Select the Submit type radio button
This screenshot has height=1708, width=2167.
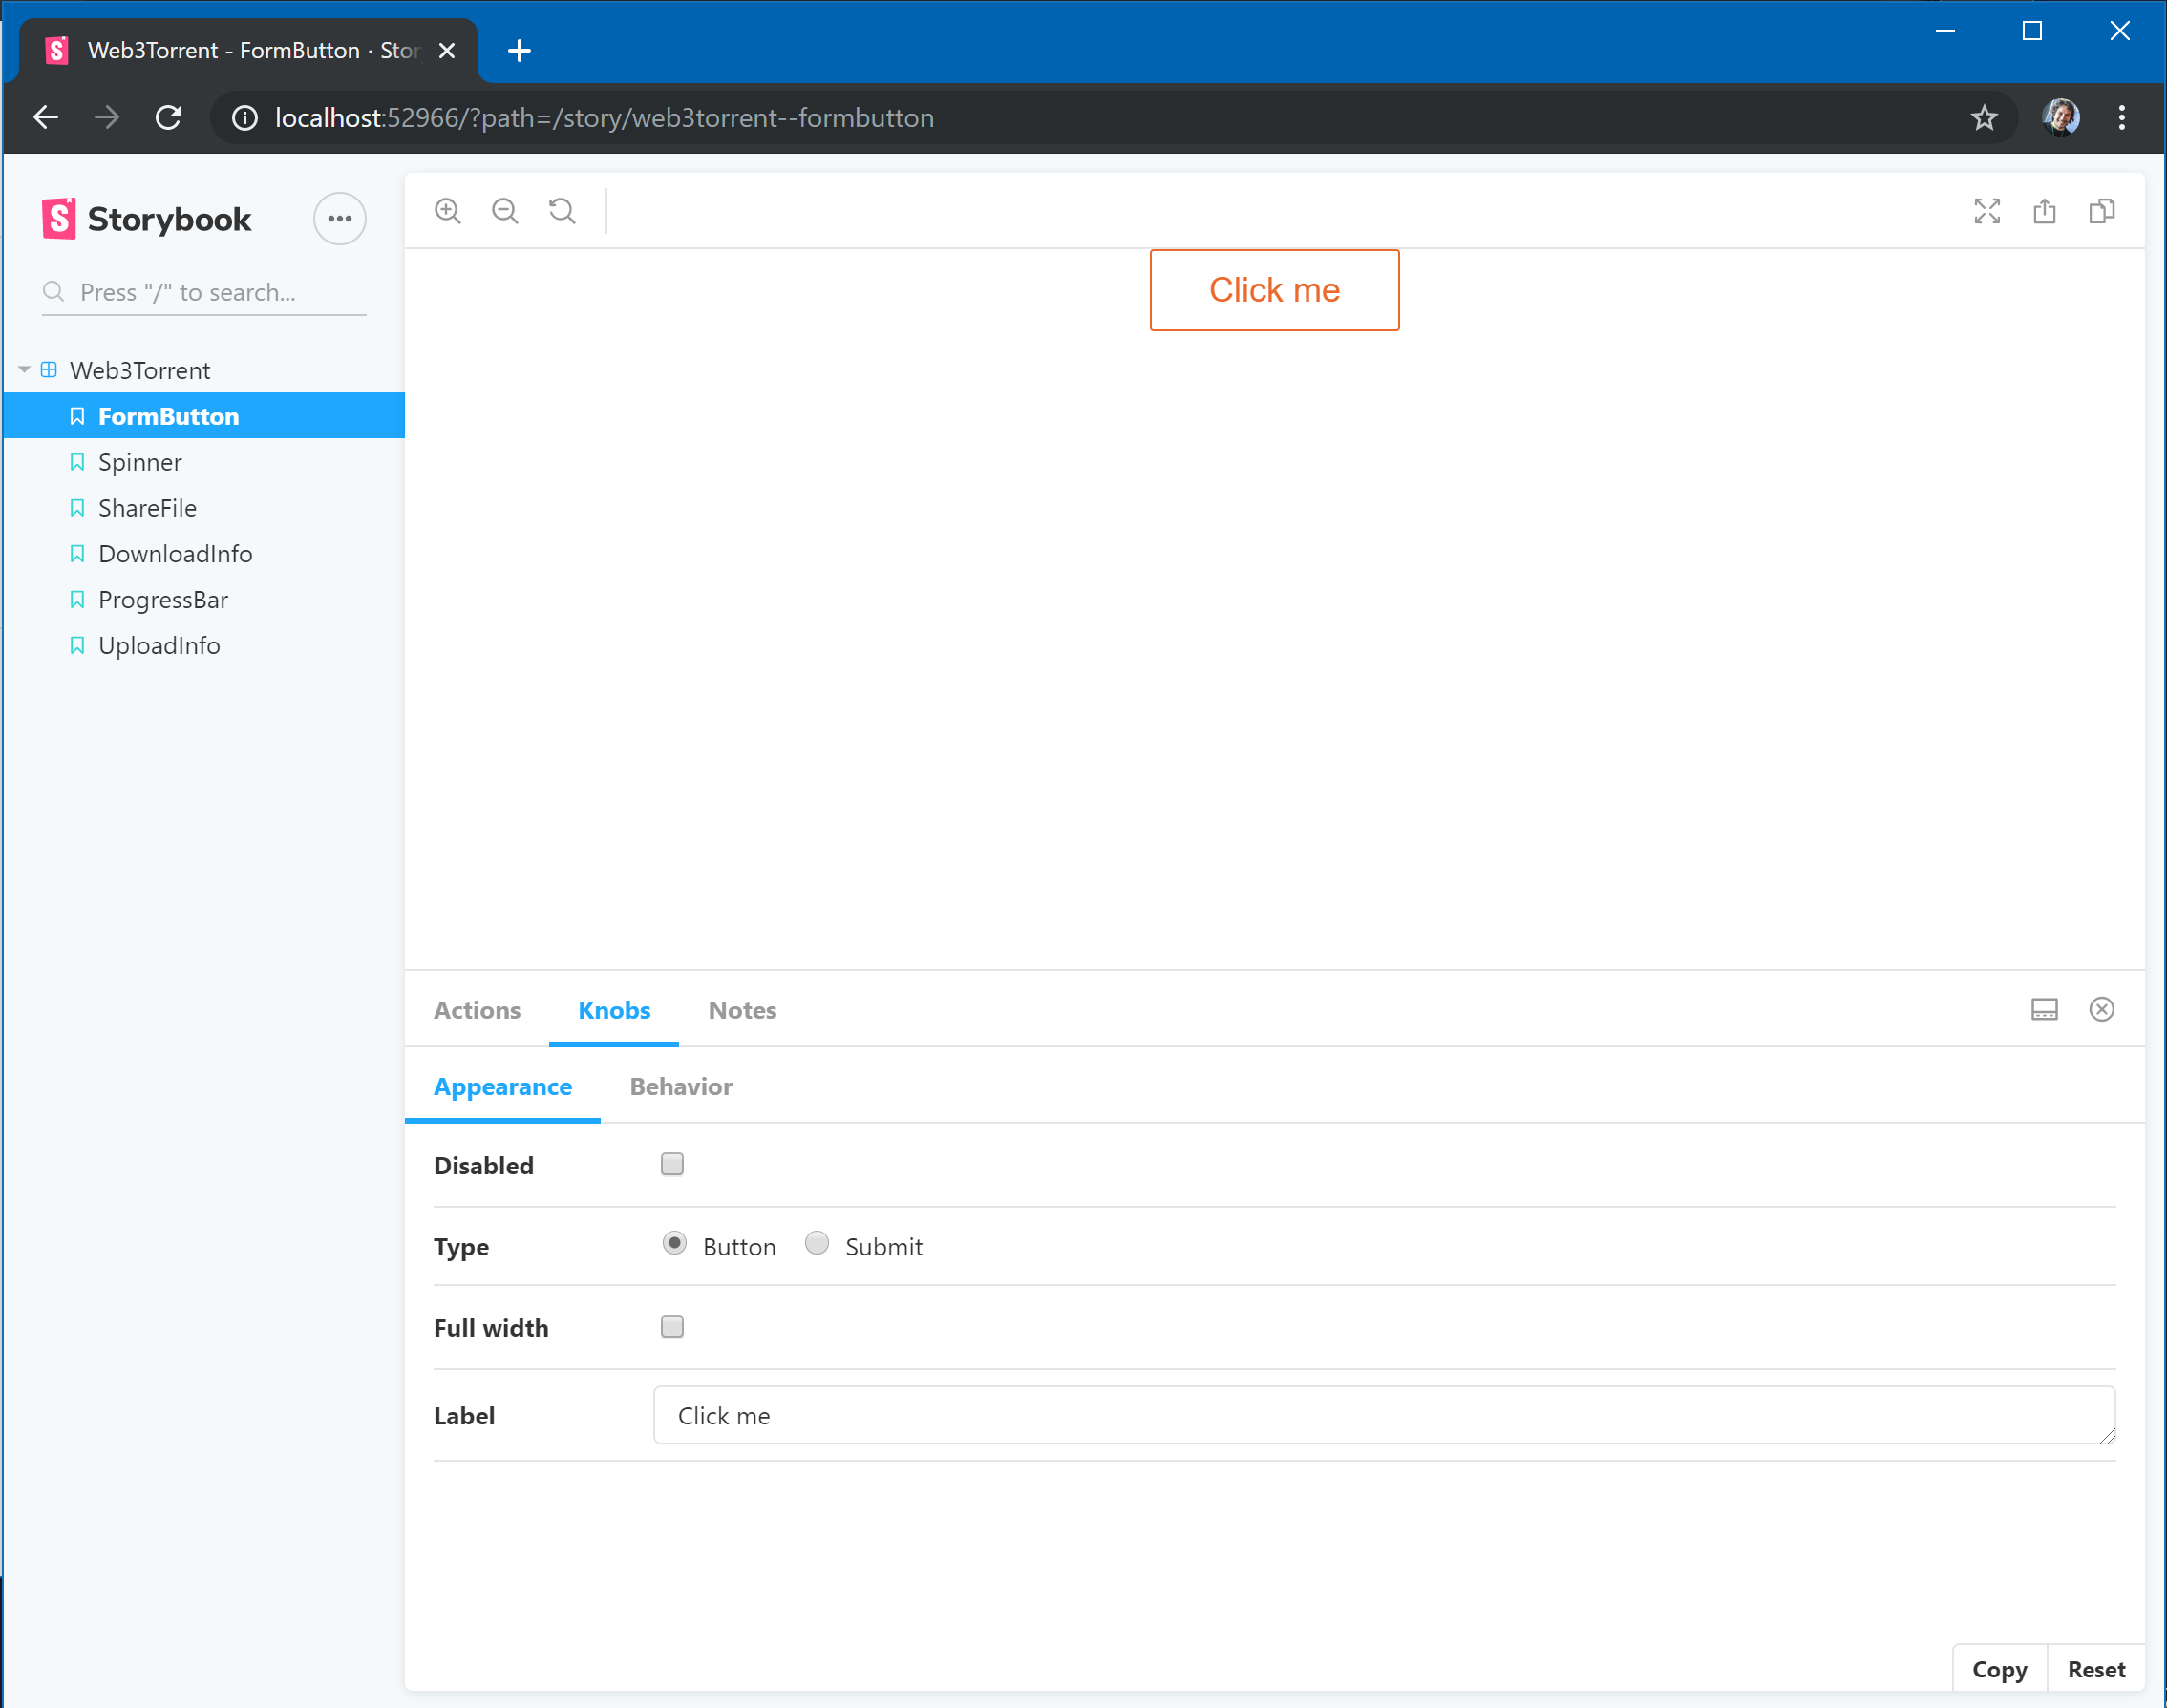click(817, 1243)
